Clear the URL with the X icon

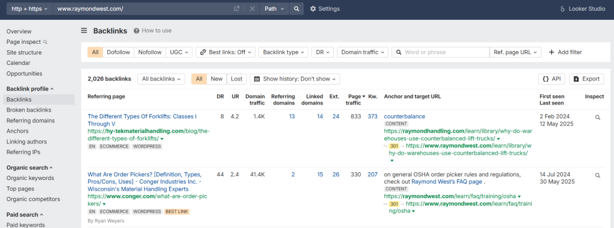click(252, 8)
